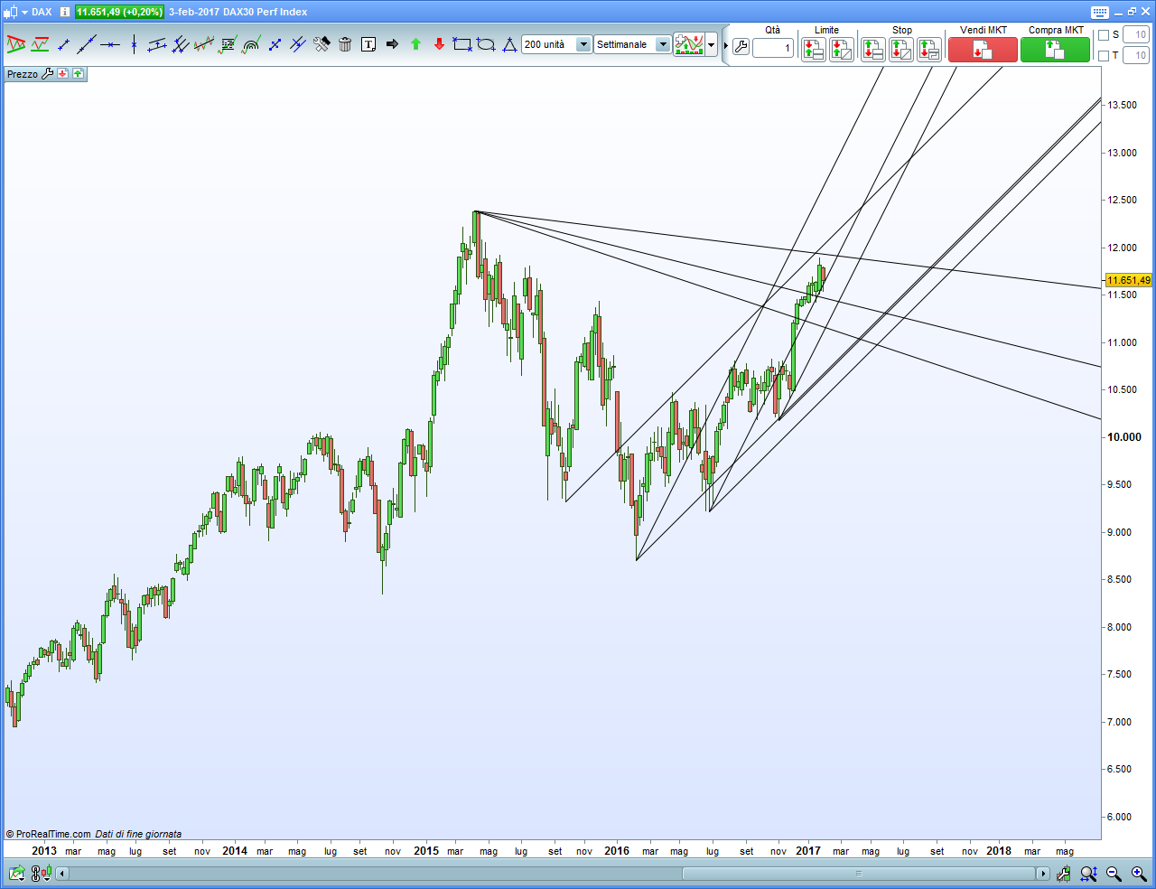Open trading settings wrench icon

pyautogui.click(x=741, y=47)
